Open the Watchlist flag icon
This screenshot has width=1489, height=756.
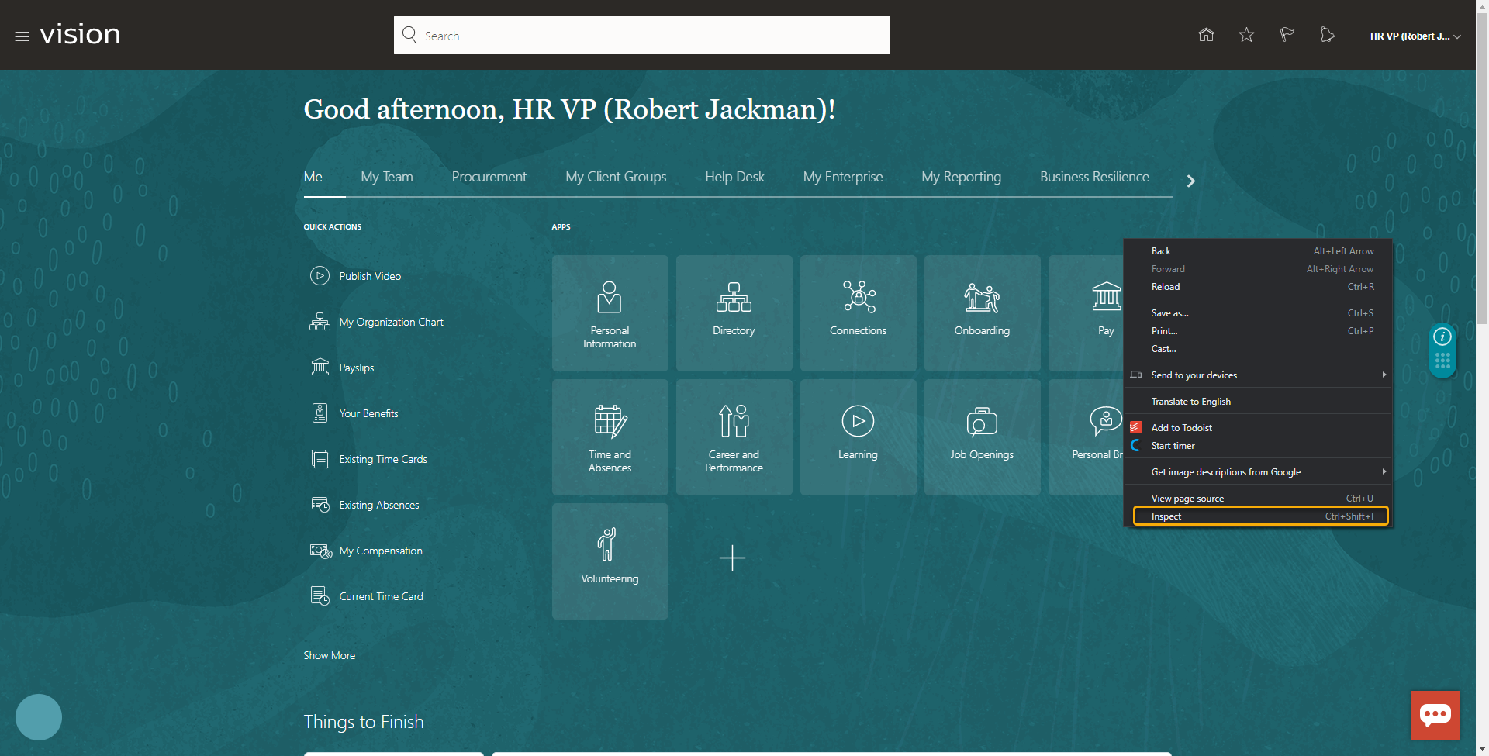(x=1287, y=35)
